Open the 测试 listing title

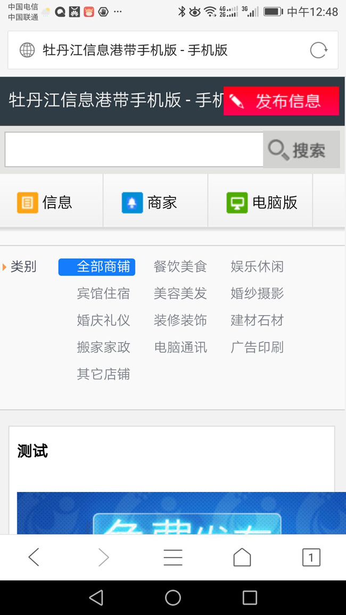(32, 451)
